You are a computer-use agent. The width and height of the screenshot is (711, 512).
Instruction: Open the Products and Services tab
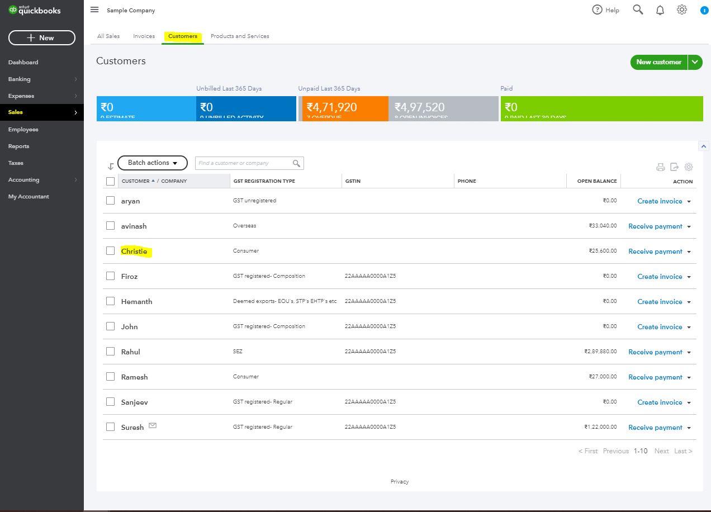[240, 36]
